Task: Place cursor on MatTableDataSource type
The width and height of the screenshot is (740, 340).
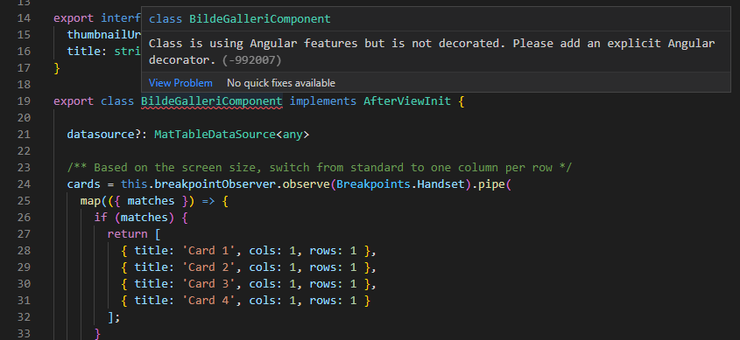Action: (215, 135)
